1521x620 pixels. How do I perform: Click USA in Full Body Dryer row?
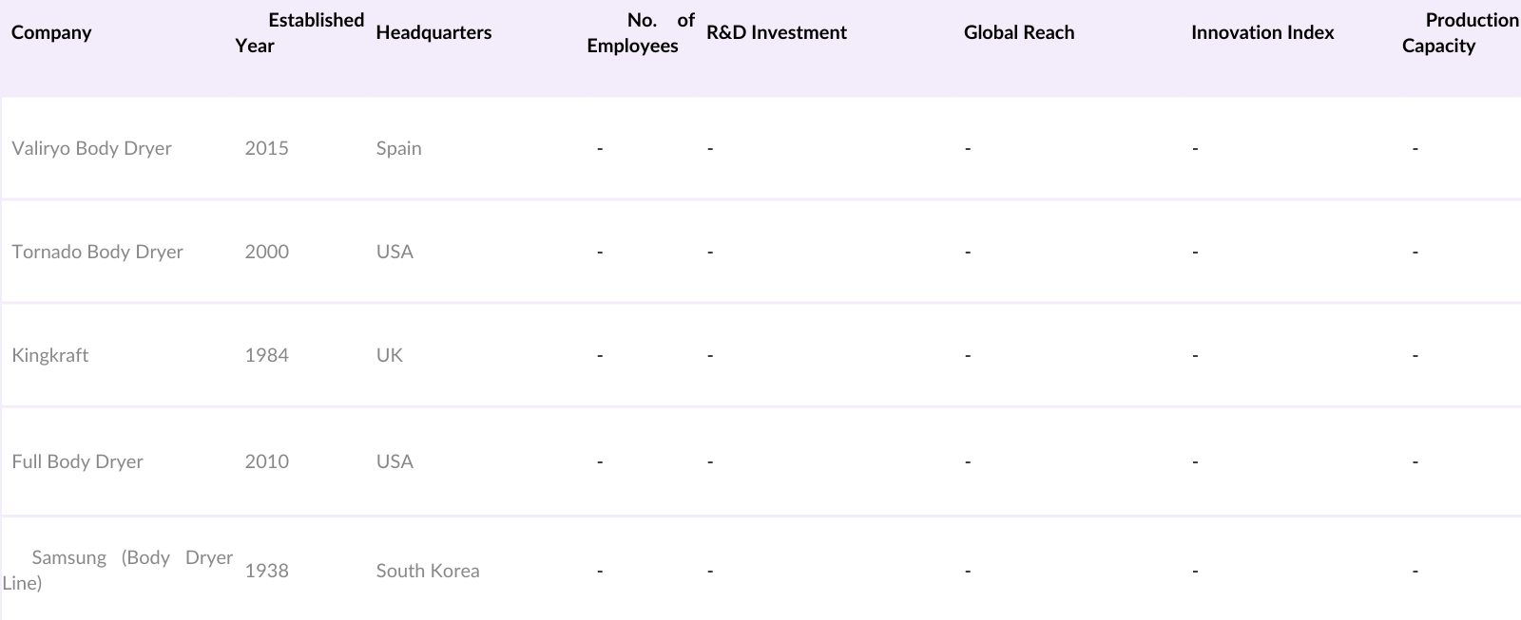point(395,461)
